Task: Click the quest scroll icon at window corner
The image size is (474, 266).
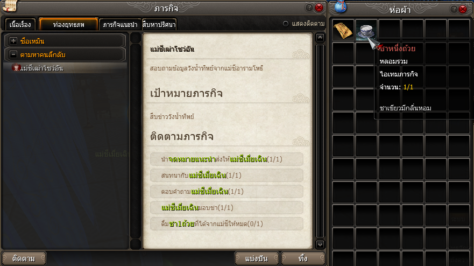Action: pyautogui.click(x=9, y=6)
